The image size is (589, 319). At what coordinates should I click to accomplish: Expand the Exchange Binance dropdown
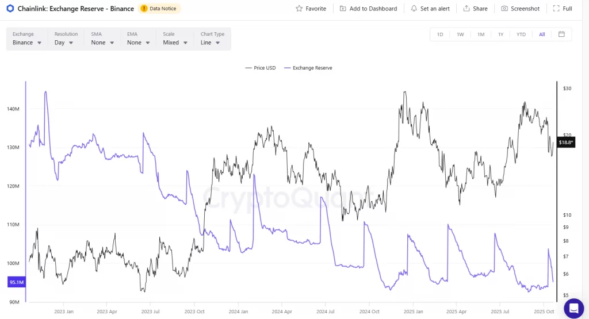[26, 43]
